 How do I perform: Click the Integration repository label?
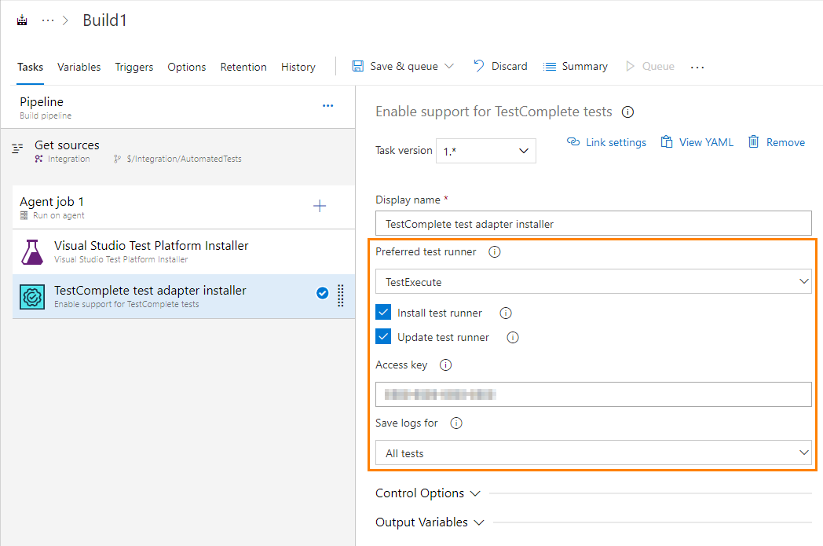(69, 159)
